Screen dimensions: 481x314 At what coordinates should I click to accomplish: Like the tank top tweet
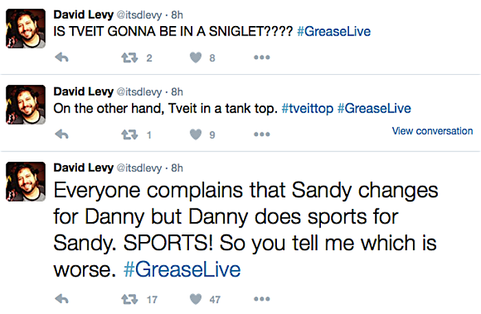coord(196,135)
